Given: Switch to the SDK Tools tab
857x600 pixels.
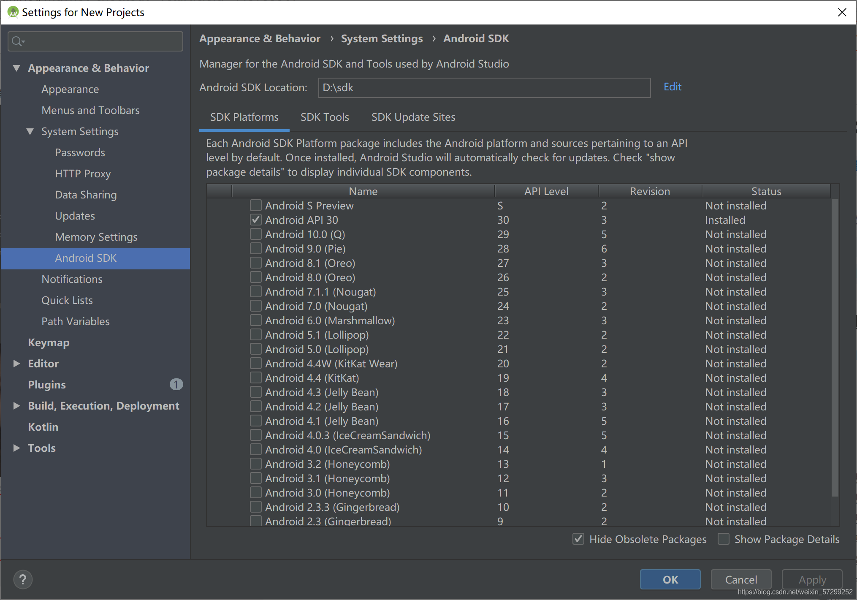Looking at the screenshot, I should (325, 117).
